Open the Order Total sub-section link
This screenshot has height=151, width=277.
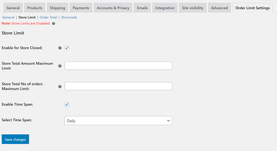[48, 18]
